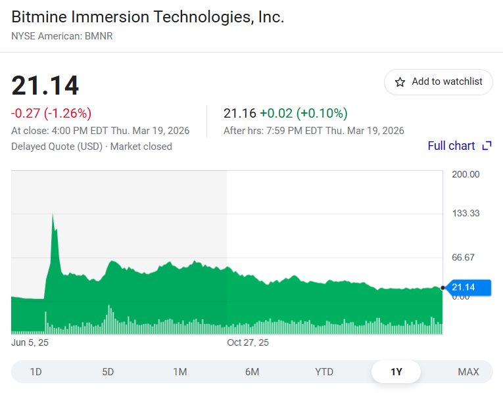The width and height of the screenshot is (503, 393).
Task: Click the Jun 5, 25 date label
Action: 30,342
